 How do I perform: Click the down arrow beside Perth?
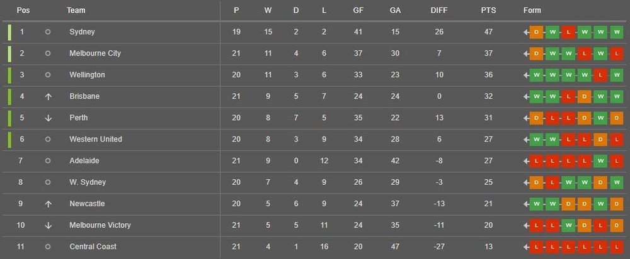point(48,118)
